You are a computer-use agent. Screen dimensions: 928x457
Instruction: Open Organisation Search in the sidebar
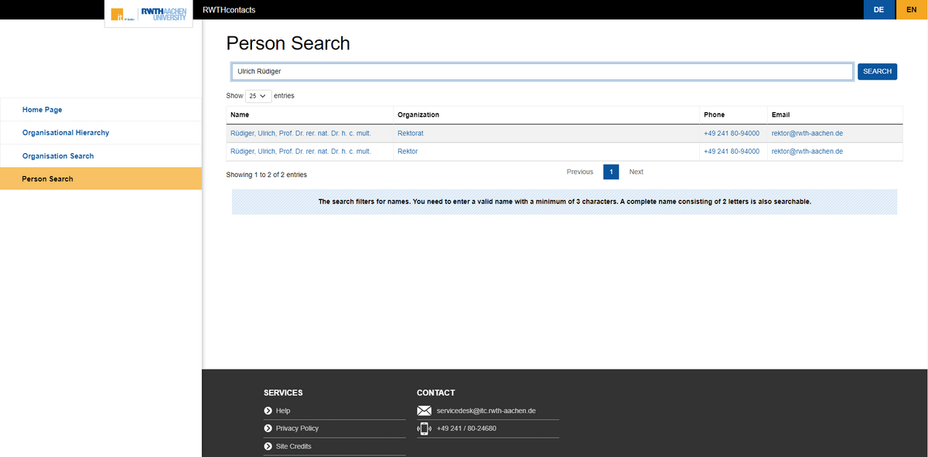point(101,156)
